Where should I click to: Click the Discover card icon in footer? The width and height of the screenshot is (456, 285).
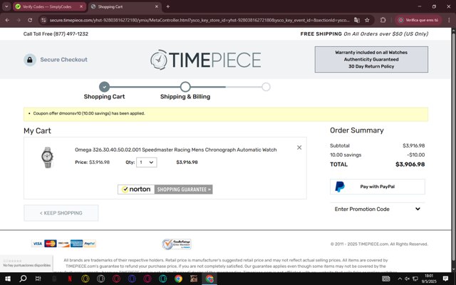(63, 244)
